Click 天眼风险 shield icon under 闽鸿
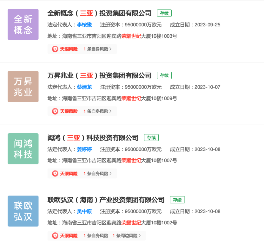264x245 pixels. (x=55, y=174)
